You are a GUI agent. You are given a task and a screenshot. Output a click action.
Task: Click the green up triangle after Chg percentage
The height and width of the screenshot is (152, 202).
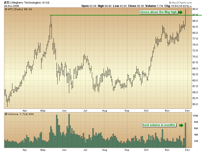(191, 6)
